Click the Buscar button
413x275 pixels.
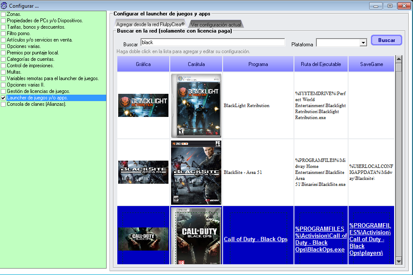click(386, 40)
